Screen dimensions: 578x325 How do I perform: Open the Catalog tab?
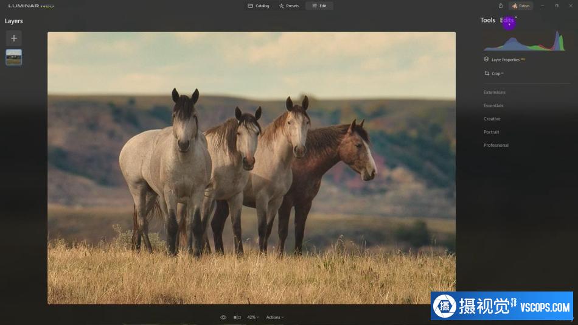[259, 6]
